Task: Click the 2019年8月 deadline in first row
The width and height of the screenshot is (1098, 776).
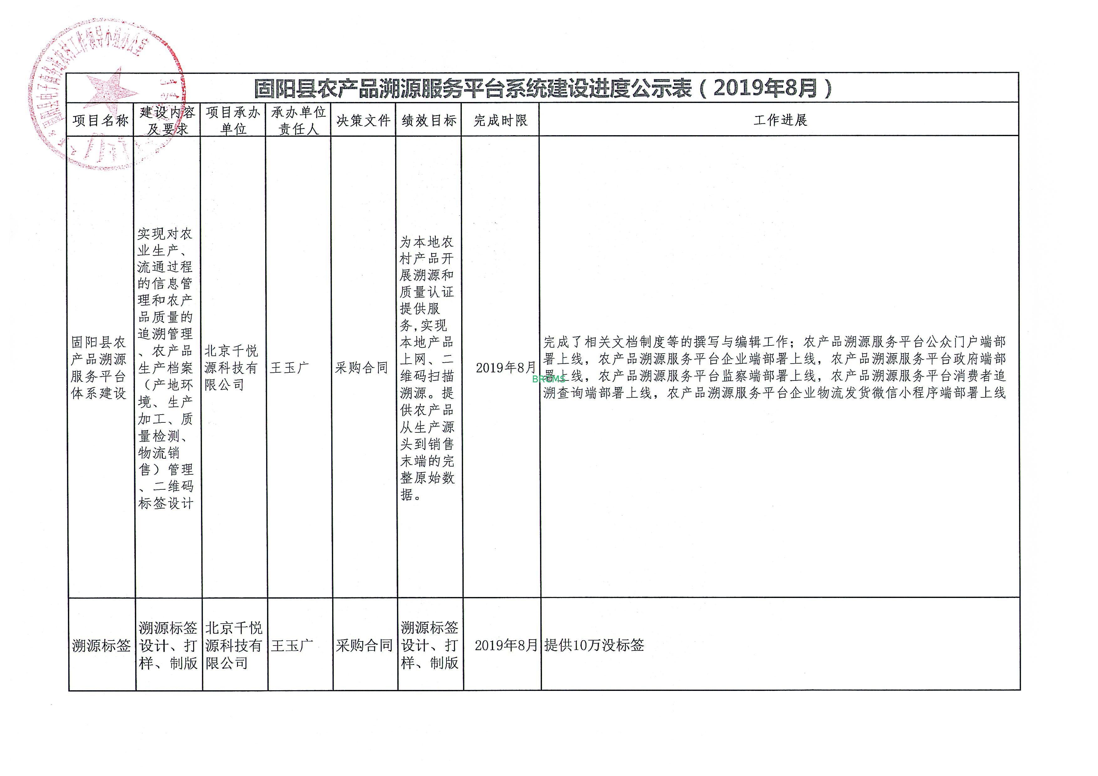Action: click(x=506, y=367)
